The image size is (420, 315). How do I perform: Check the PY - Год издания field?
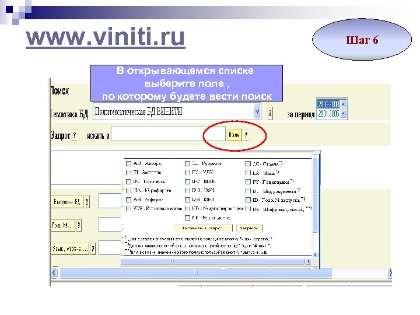pos(248,181)
